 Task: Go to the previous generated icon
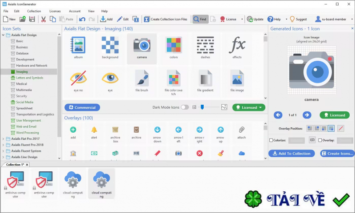278,115
